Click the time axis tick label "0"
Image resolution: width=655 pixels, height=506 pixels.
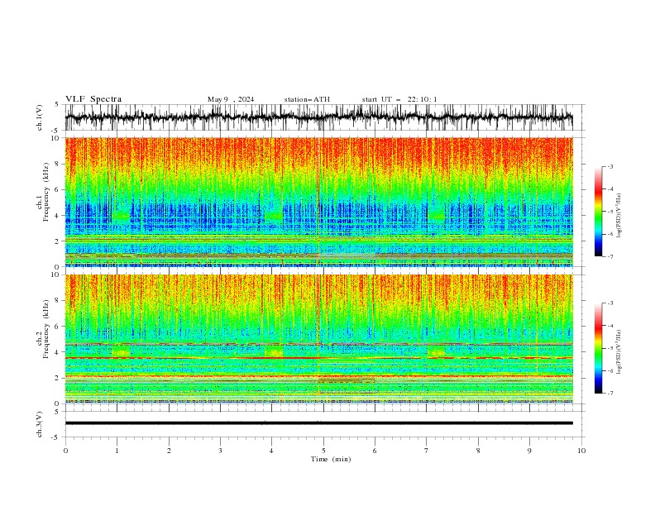(x=65, y=451)
